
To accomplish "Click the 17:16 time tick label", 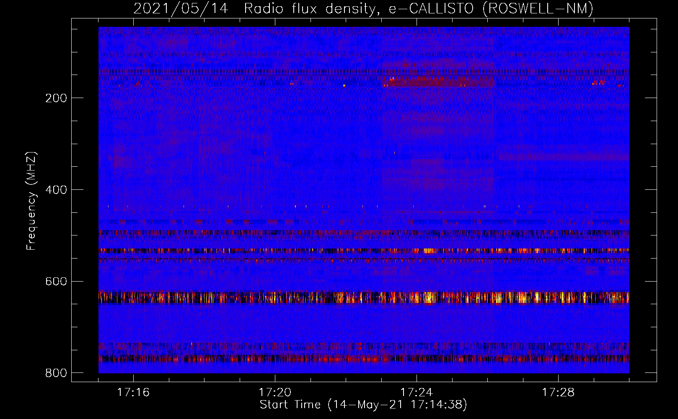I will click(133, 392).
